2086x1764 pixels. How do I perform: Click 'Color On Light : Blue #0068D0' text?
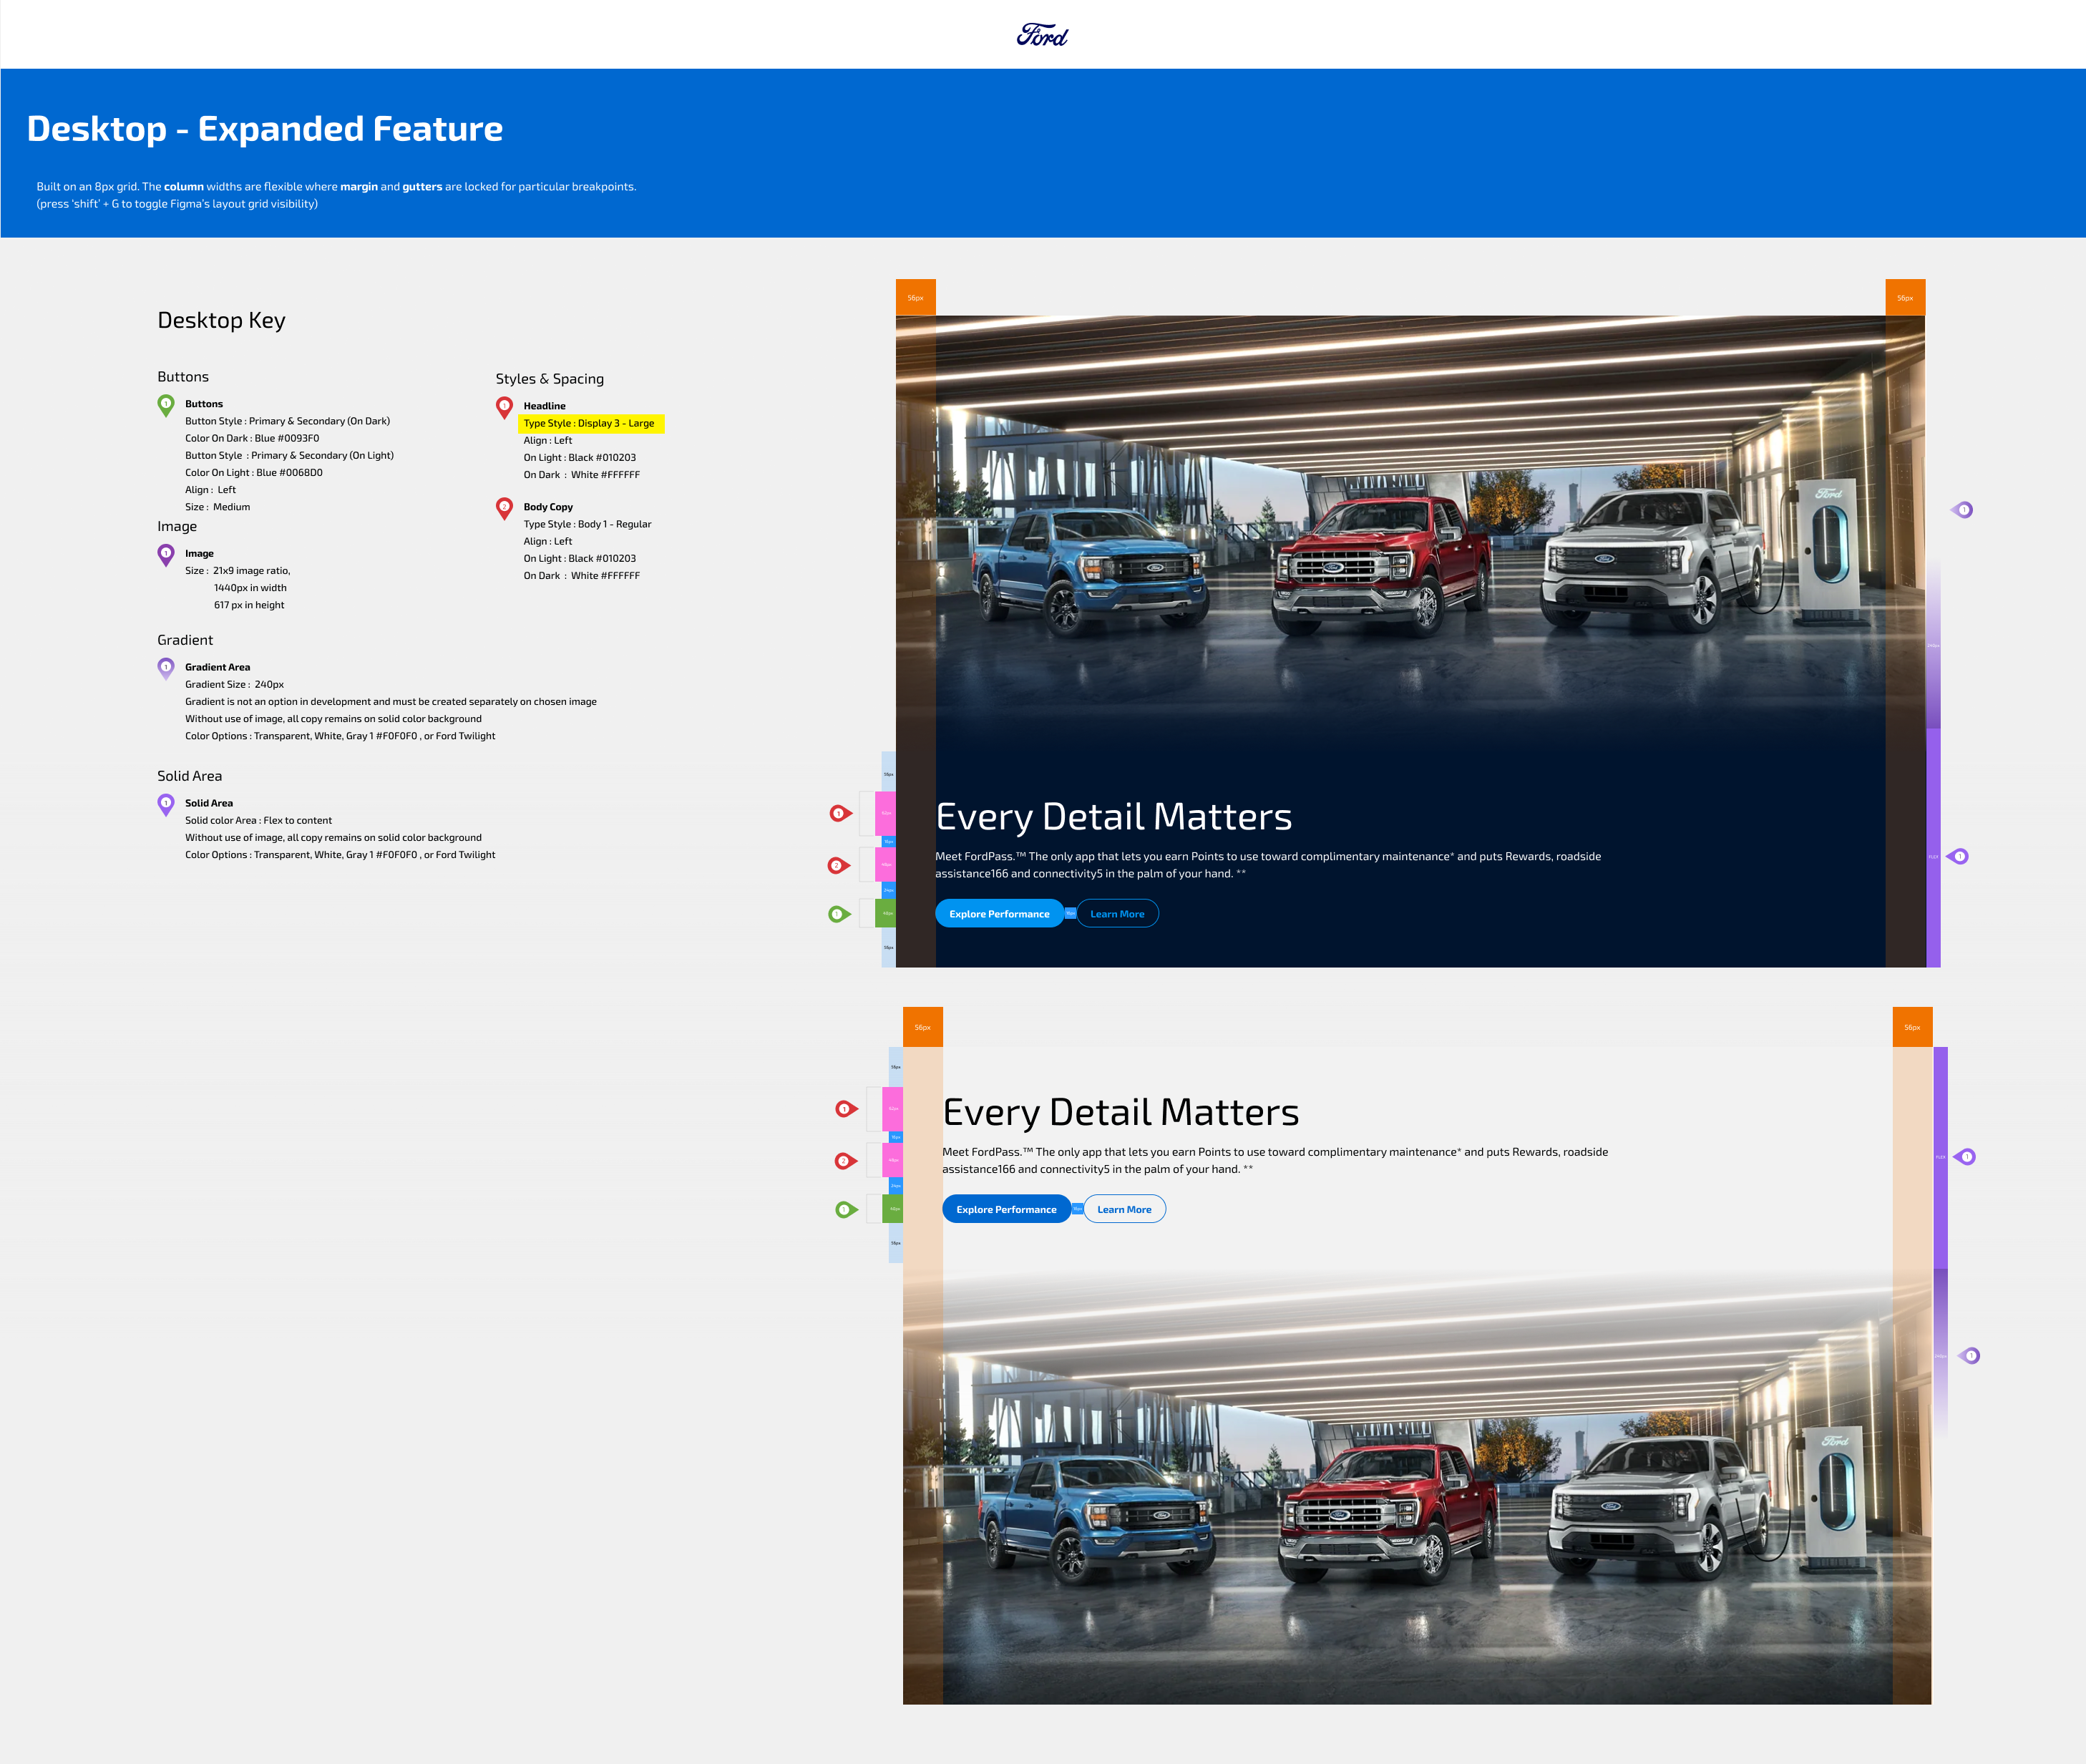254,473
